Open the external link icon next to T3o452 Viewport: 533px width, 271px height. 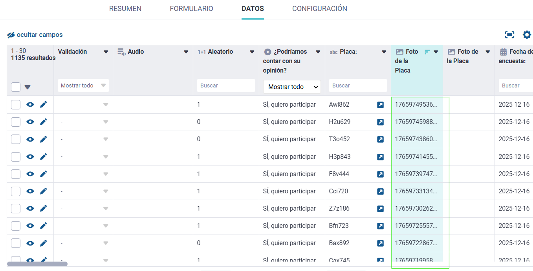click(x=380, y=139)
